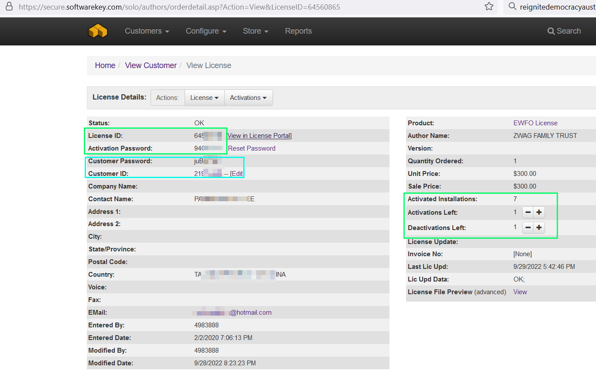Open the Store dropdown
Image resolution: width=596 pixels, height=371 pixels.
(255, 31)
